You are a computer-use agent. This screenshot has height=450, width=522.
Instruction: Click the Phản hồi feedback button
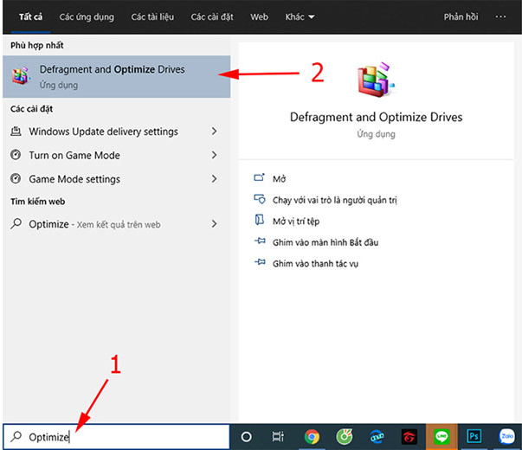click(x=461, y=16)
